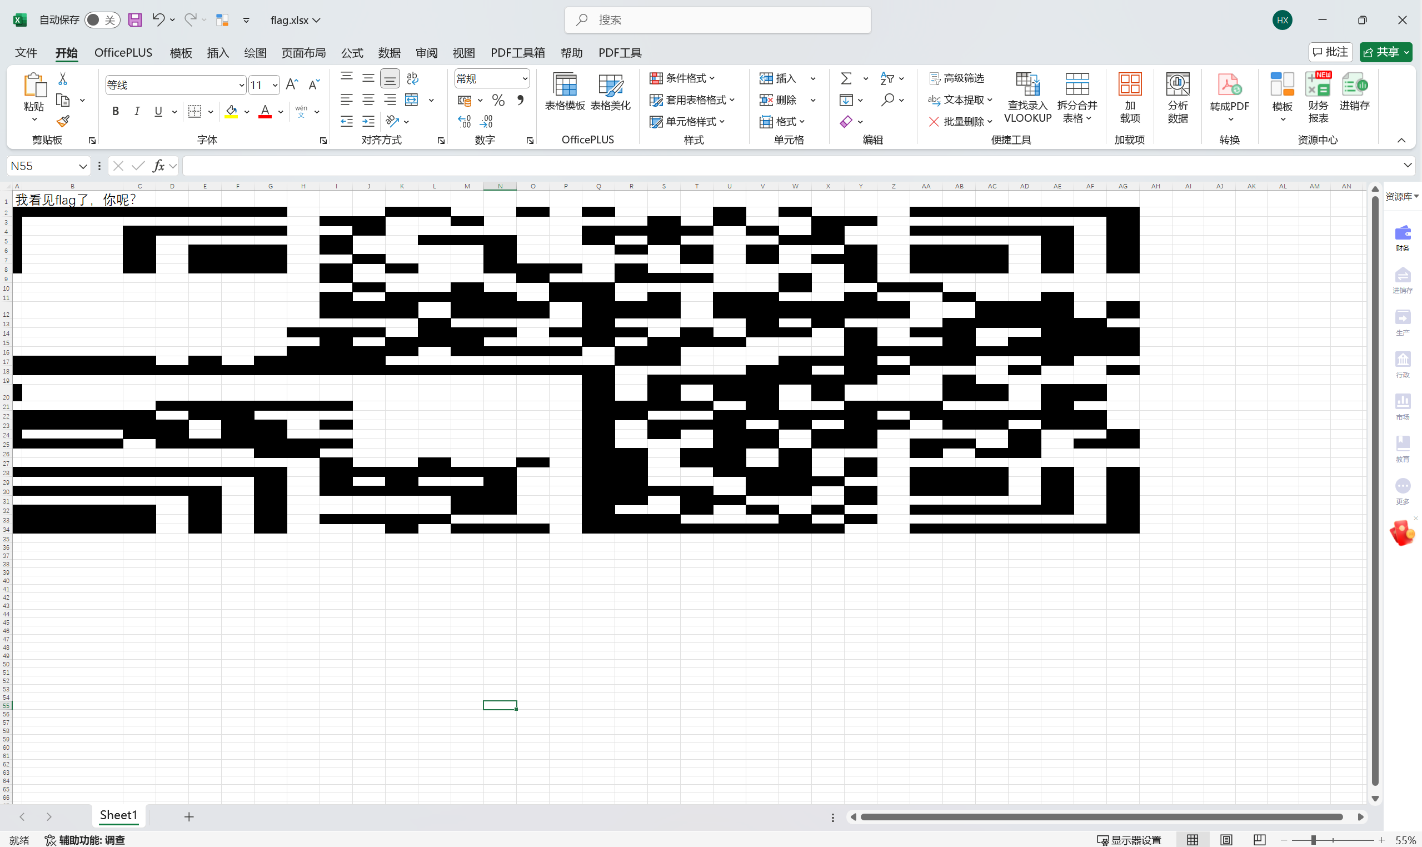Click the Merge and Center icon
The width and height of the screenshot is (1422, 847).
[x=411, y=100]
